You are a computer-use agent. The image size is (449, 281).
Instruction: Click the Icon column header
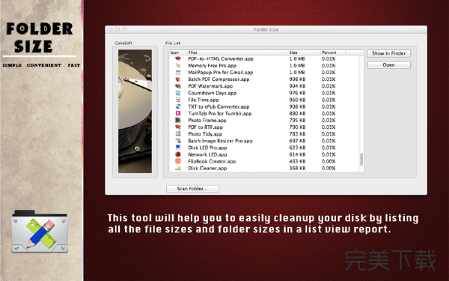pyautogui.click(x=178, y=52)
